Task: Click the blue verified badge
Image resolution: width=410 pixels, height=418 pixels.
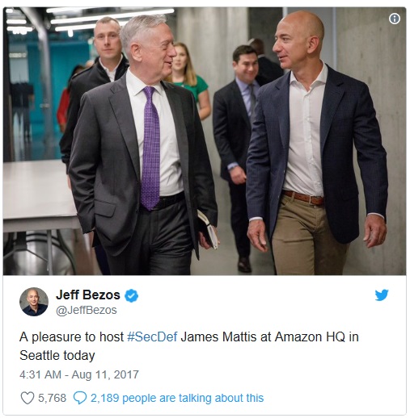Action: click(x=131, y=295)
